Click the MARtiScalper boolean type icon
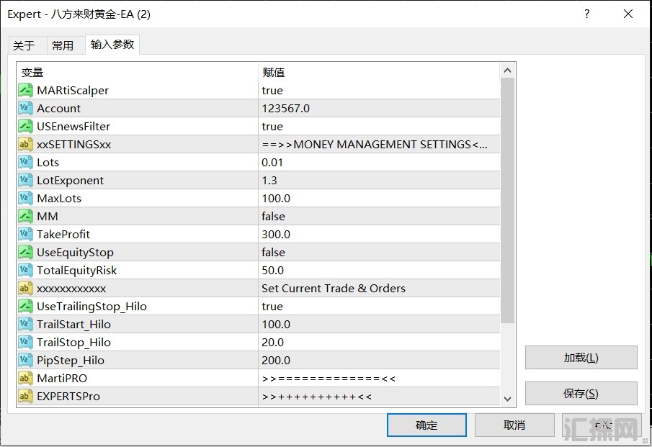 click(x=25, y=91)
